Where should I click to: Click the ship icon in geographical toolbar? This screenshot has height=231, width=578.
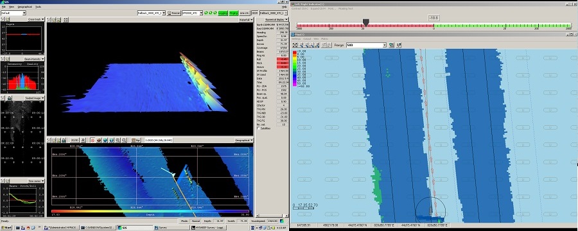point(99,141)
